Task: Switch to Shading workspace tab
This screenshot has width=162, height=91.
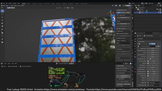Action: pyautogui.click(x=53, y=4)
